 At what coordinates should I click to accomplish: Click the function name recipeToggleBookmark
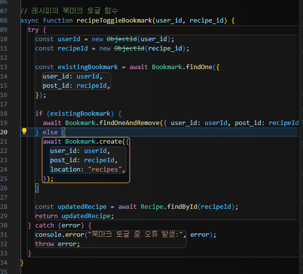coord(115,21)
